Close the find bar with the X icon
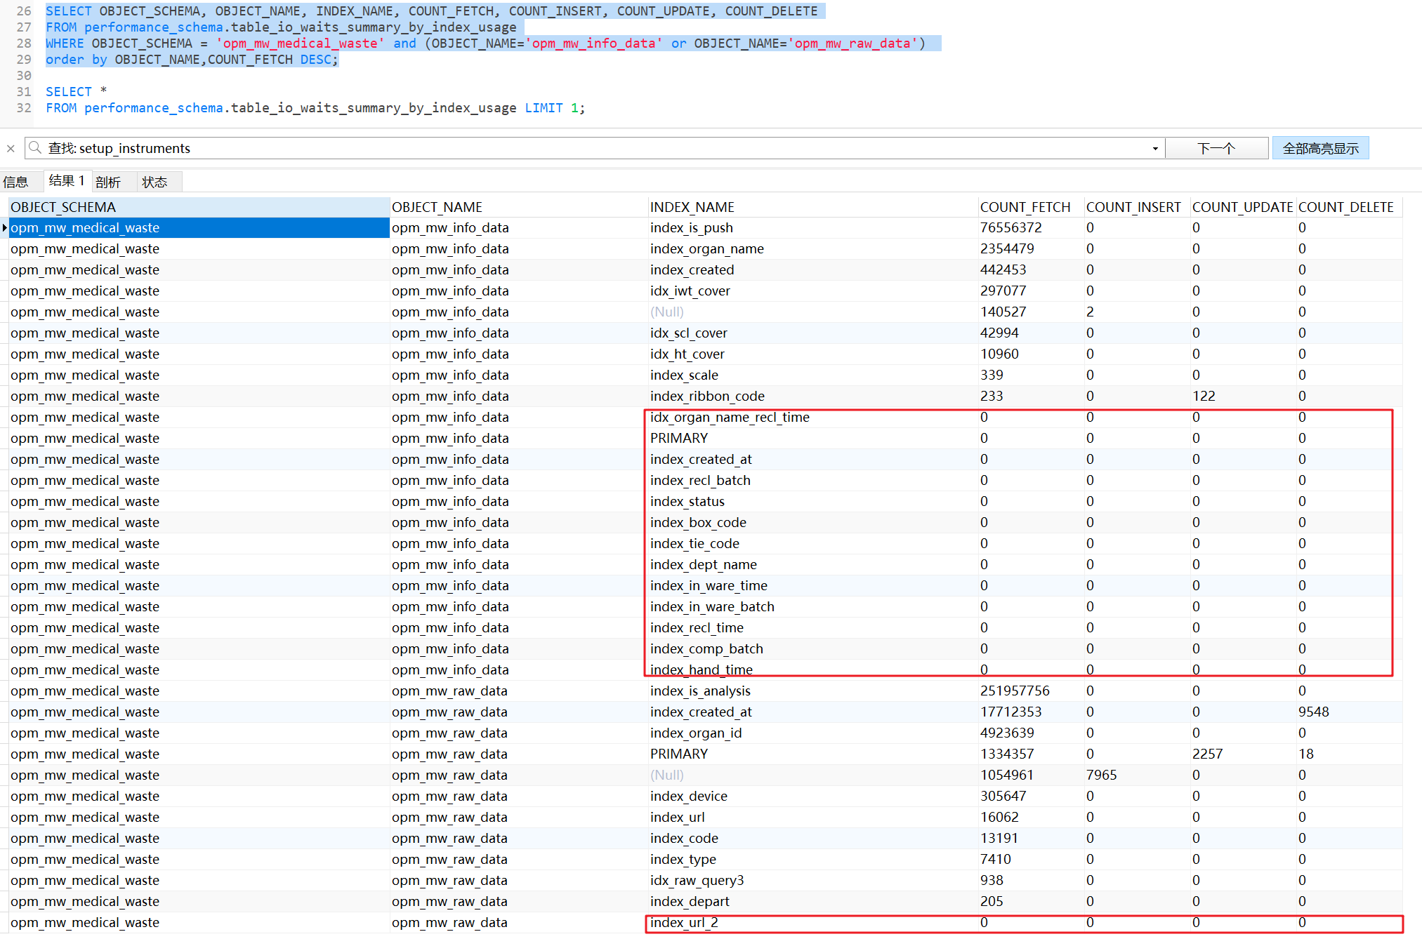Viewport: 1422px width, 946px height. [x=11, y=148]
